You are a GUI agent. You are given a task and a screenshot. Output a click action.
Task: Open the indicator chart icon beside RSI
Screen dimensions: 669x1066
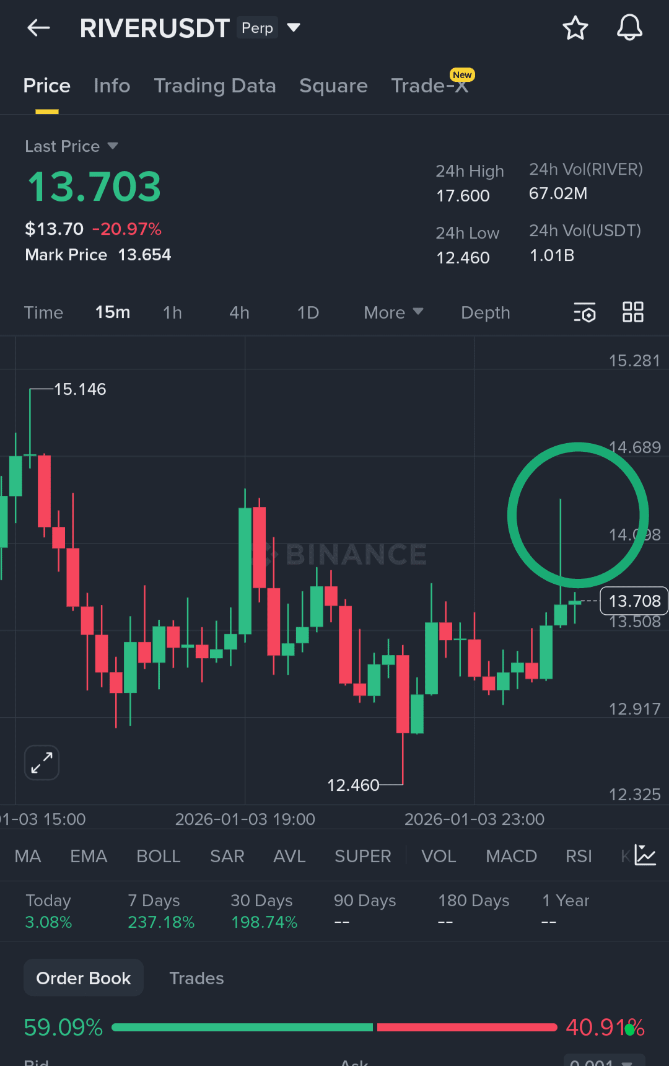(x=645, y=855)
